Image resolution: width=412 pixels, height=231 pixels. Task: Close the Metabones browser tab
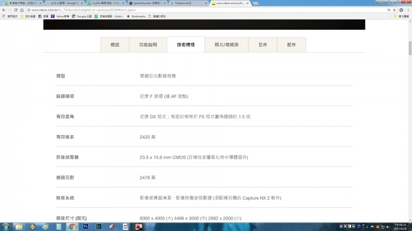(206, 3)
